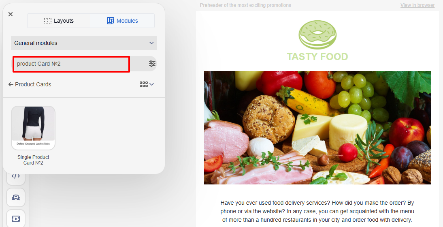
Task: Click the Layouts dotted grid icon
Action: 48,21
